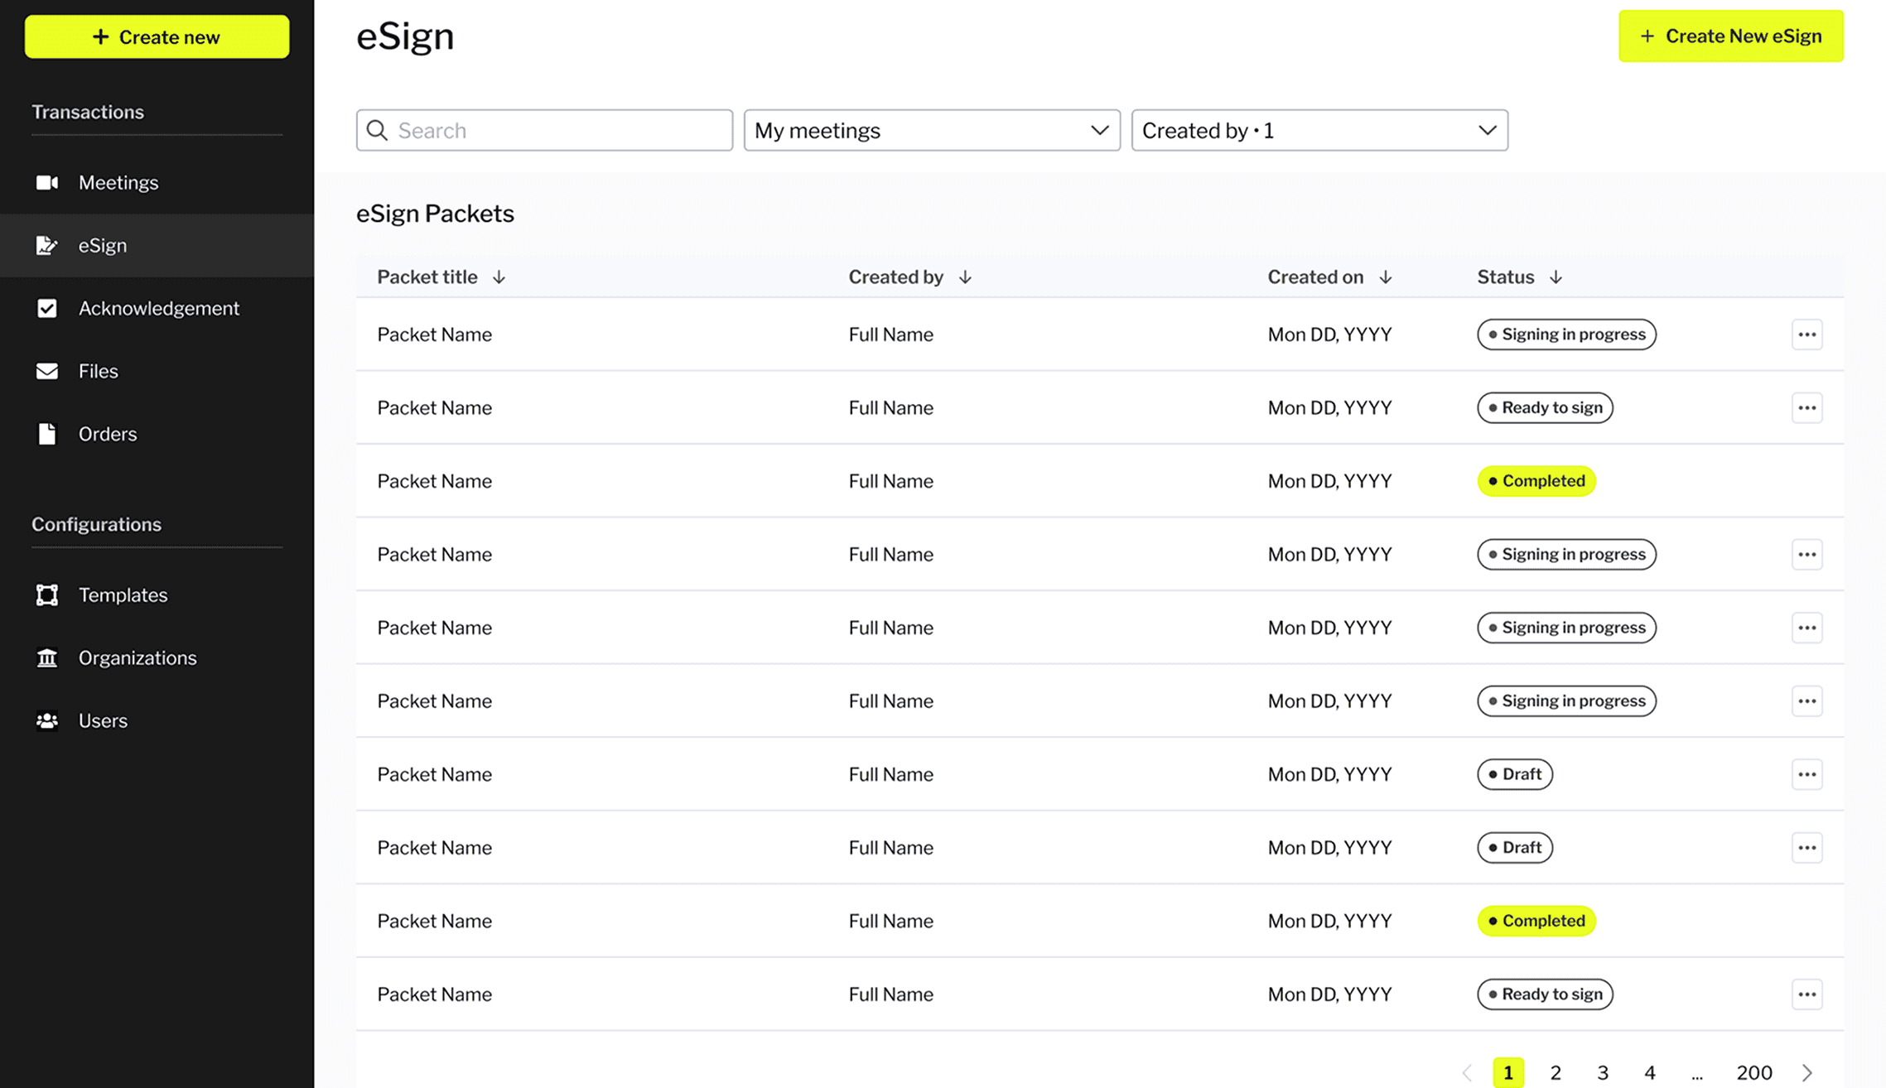
Task: Sort by Packet title column arrow
Action: 499,277
